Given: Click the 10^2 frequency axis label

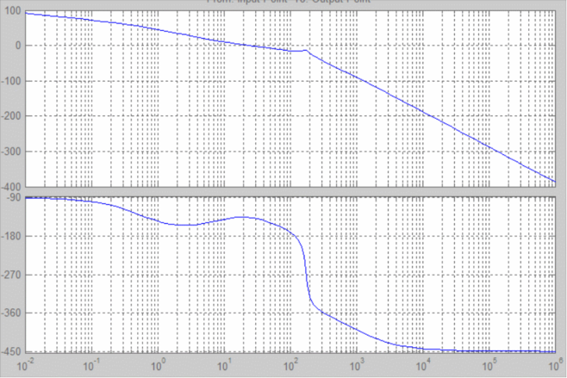Looking at the screenshot, I should click(290, 365).
